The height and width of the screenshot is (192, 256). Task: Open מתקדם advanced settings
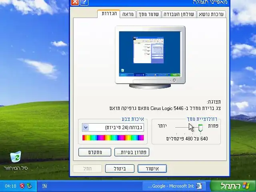[x=95, y=152]
